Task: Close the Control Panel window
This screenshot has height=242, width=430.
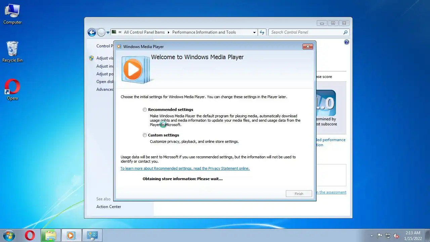Action: [x=344, y=23]
